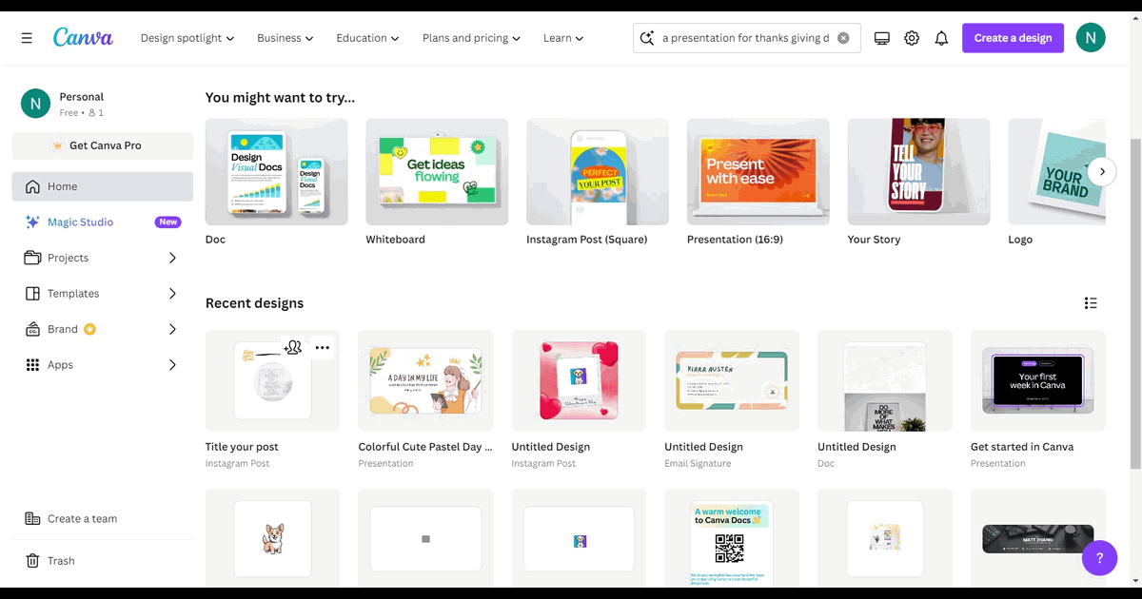The height and width of the screenshot is (599, 1142).
Task: Expand the Education menu
Action: click(x=367, y=38)
